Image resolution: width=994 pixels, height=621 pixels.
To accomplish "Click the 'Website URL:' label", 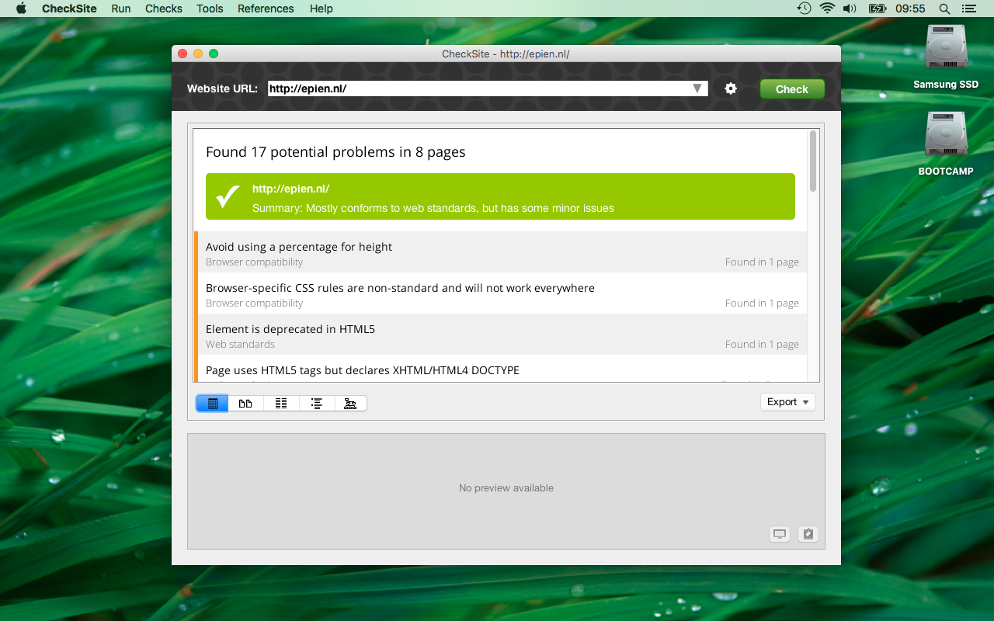I will 222,88.
